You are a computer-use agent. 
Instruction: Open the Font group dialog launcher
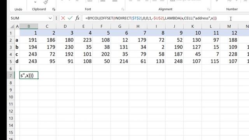(x=123, y=9)
